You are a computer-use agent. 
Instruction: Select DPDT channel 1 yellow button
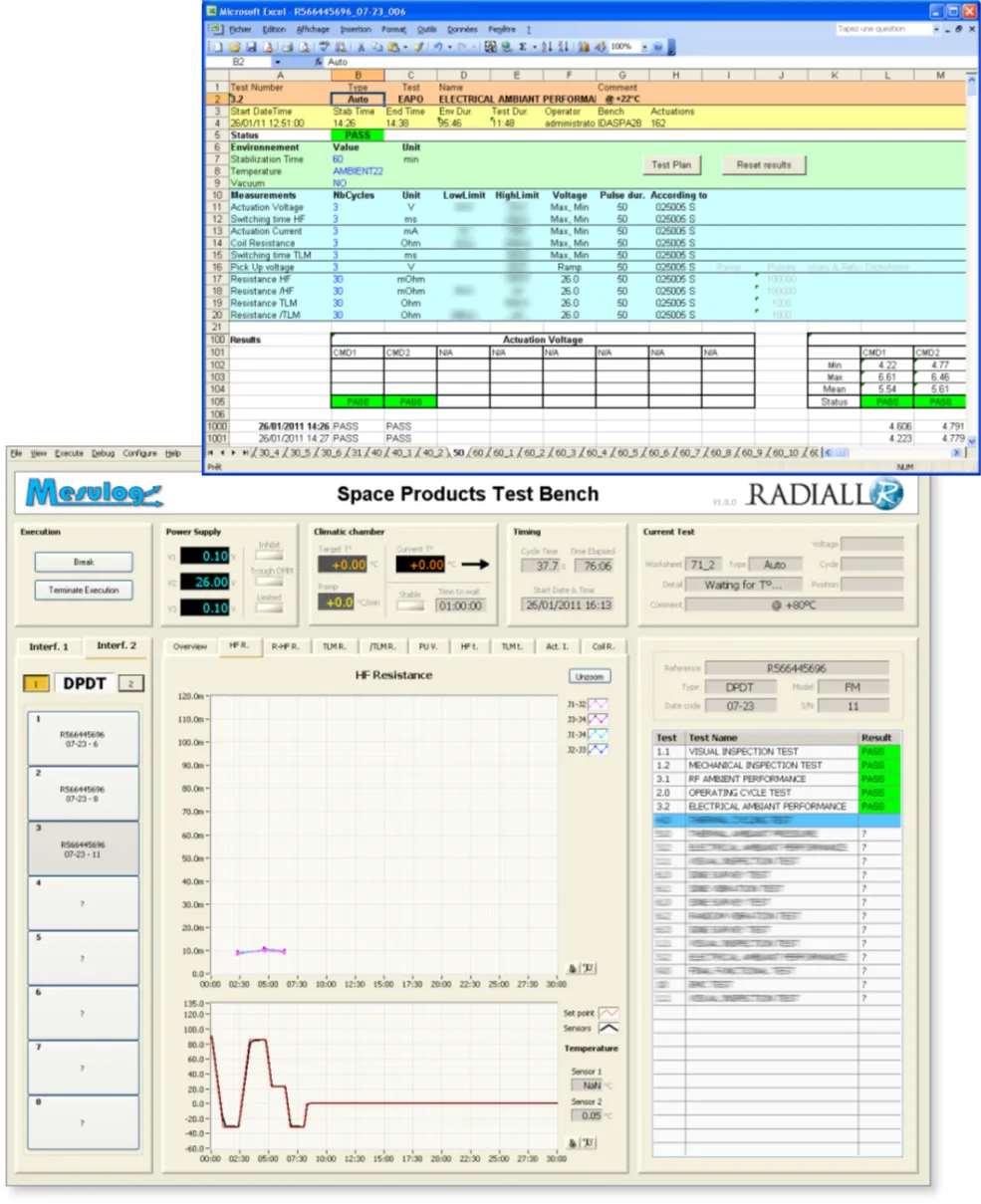37,683
